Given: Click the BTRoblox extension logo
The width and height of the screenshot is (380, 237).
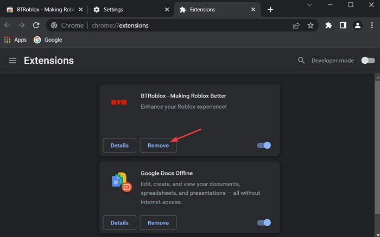Looking at the screenshot, I should [119, 102].
